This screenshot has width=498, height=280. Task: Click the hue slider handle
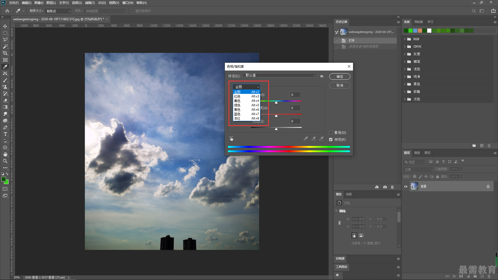pyautogui.click(x=276, y=103)
